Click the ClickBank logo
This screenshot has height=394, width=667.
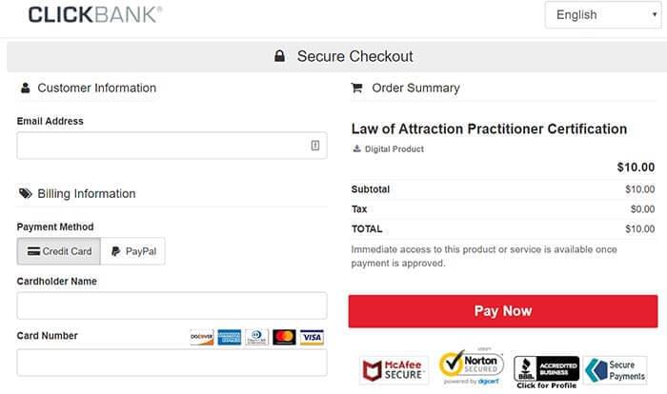pyautogui.click(x=94, y=14)
